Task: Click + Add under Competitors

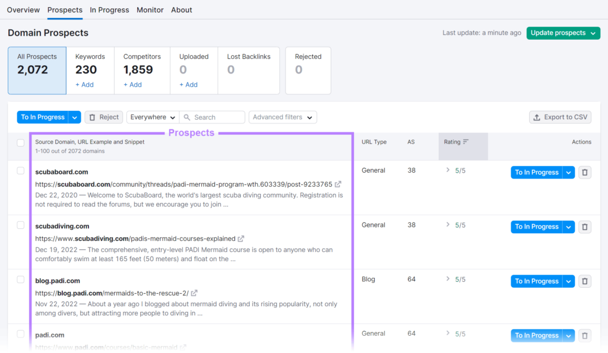Action: [132, 84]
